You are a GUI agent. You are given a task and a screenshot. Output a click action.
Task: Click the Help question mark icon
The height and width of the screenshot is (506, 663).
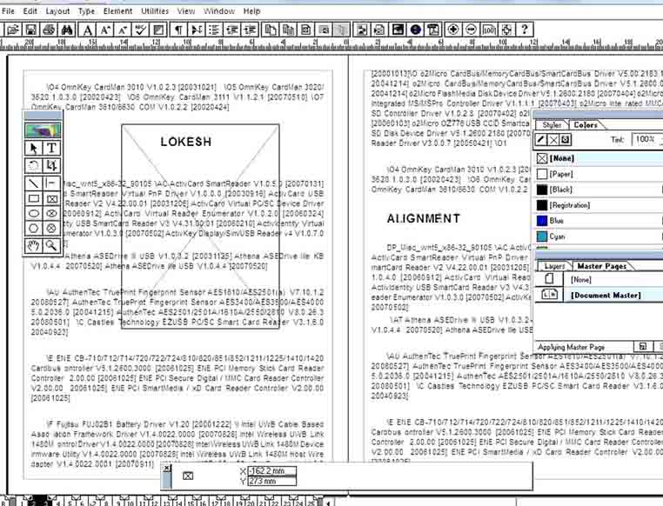525,30
